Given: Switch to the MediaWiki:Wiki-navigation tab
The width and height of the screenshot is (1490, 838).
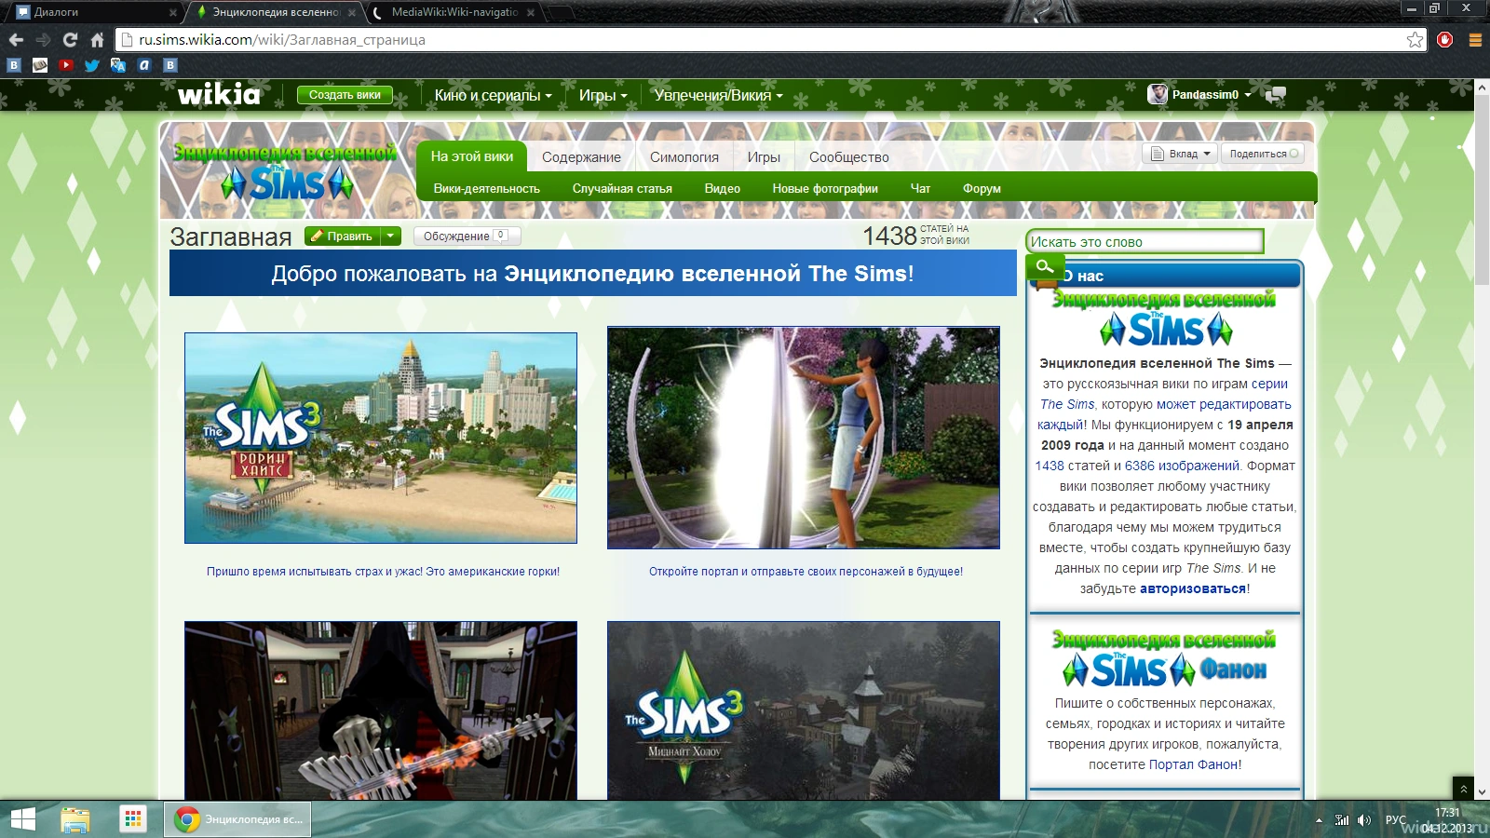Looking at the screenshot, I should point(452,13).
